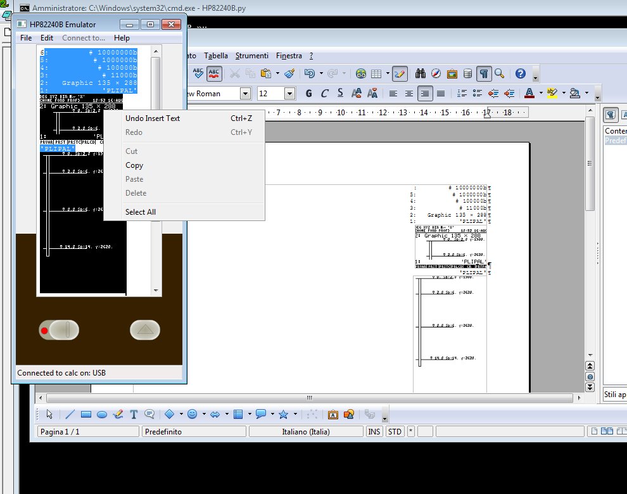Select the Text tool T icon

click(134, 414)
